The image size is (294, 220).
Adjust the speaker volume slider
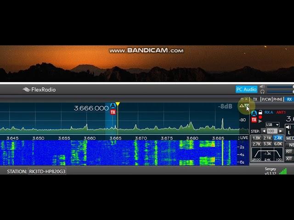(x=280, y=87)
